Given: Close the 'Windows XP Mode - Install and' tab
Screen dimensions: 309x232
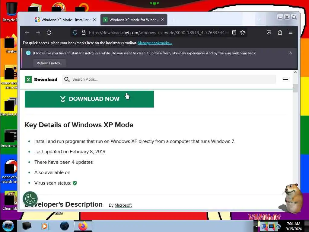Looking at the screenshot, I should point(94,20).
